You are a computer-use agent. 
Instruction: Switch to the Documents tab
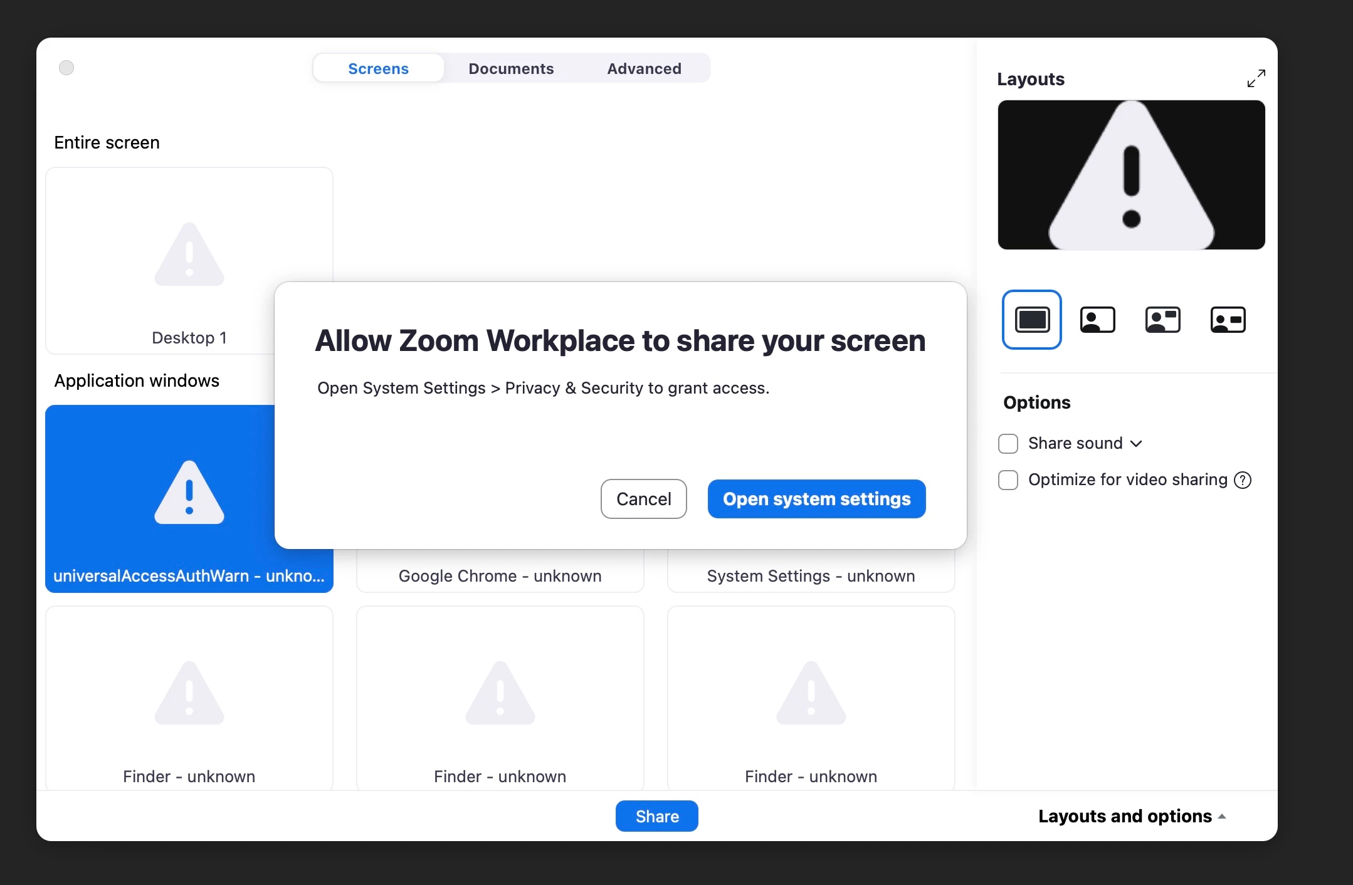[x=511, y=68]
